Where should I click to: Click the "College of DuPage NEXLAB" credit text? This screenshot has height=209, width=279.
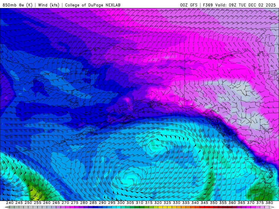(x=93, y=5)
